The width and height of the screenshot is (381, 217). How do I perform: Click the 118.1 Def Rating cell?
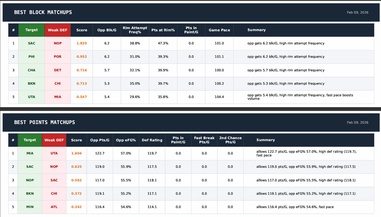pos(152,180)
